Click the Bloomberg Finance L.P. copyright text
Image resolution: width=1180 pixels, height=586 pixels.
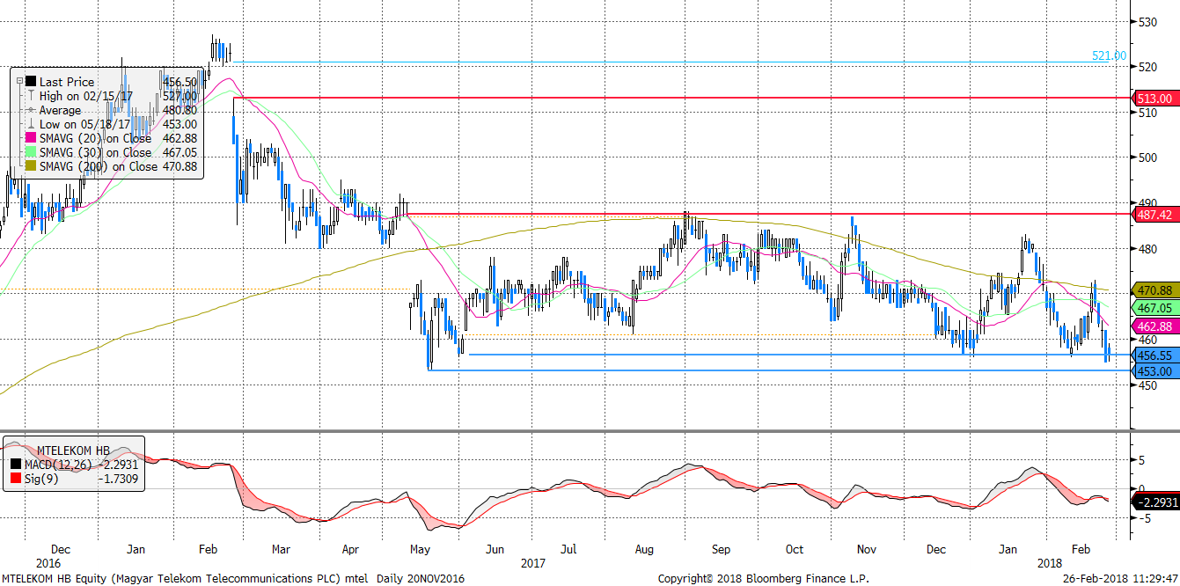click(x=763, y=578)
